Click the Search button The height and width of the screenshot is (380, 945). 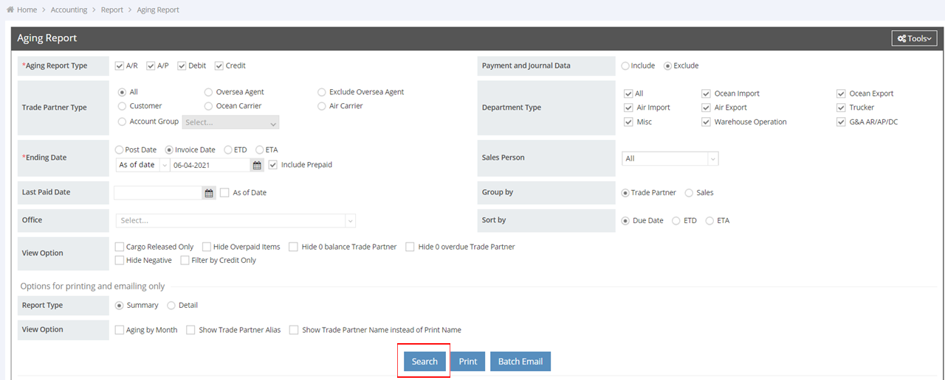click(x=425, y=361)
